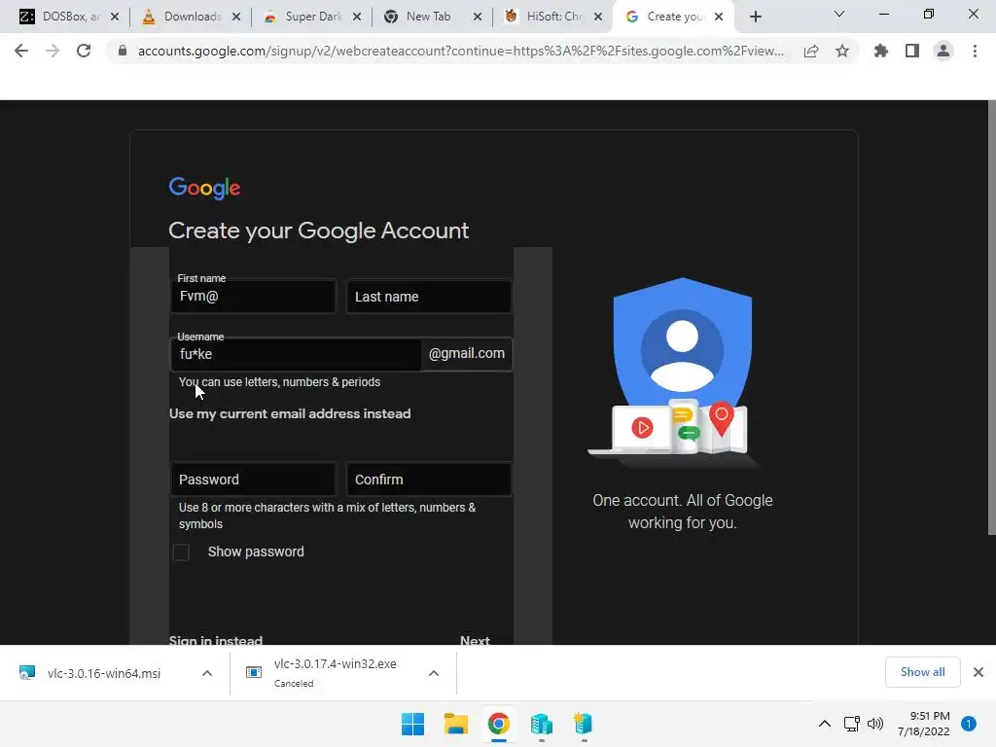Click the forward navigation arrow
The height and width of the screenshot is (747, 996).
pyautogui.click(x=53, y=51)
